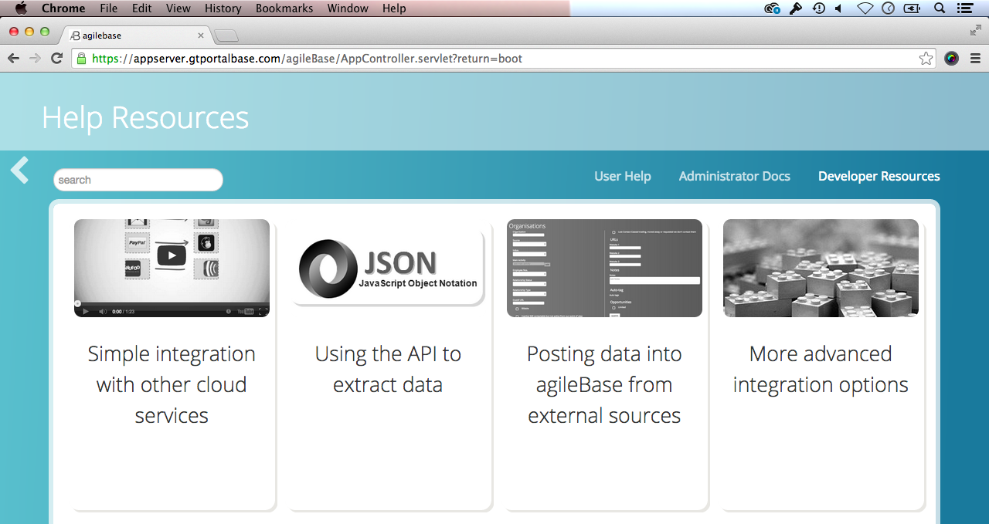Open the Developer Resources tab
The height and width of the screenshot is (524, 989).
pyautogui.click(x=879, y=177)
